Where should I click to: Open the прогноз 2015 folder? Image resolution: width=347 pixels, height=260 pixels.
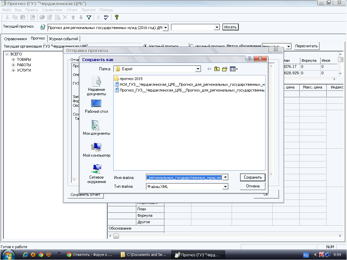(x=131, y=78)
